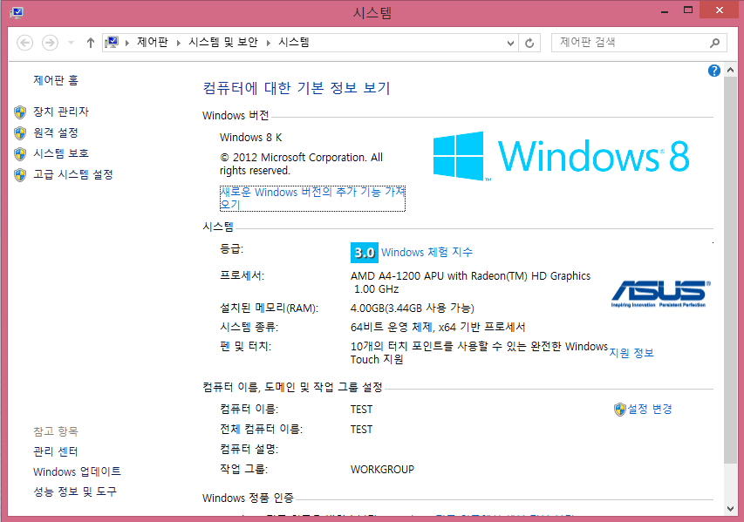Open 관리 센터 under 참고 항목
This screenshot has width=744, height=522.
pyautogui.click(x=56, y=451)
